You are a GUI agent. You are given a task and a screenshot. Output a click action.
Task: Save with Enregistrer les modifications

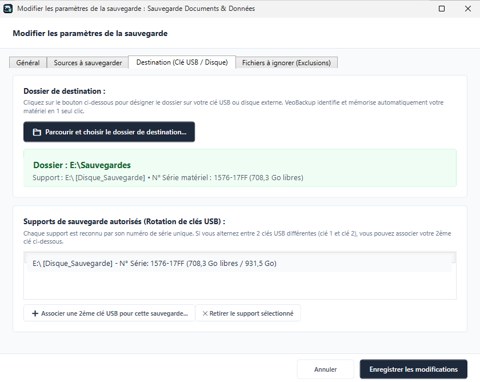414,369
